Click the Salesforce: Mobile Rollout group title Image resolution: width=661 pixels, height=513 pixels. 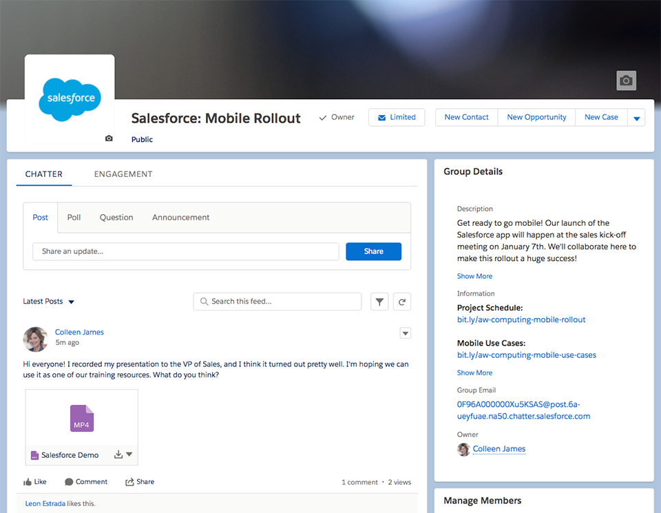216,118
